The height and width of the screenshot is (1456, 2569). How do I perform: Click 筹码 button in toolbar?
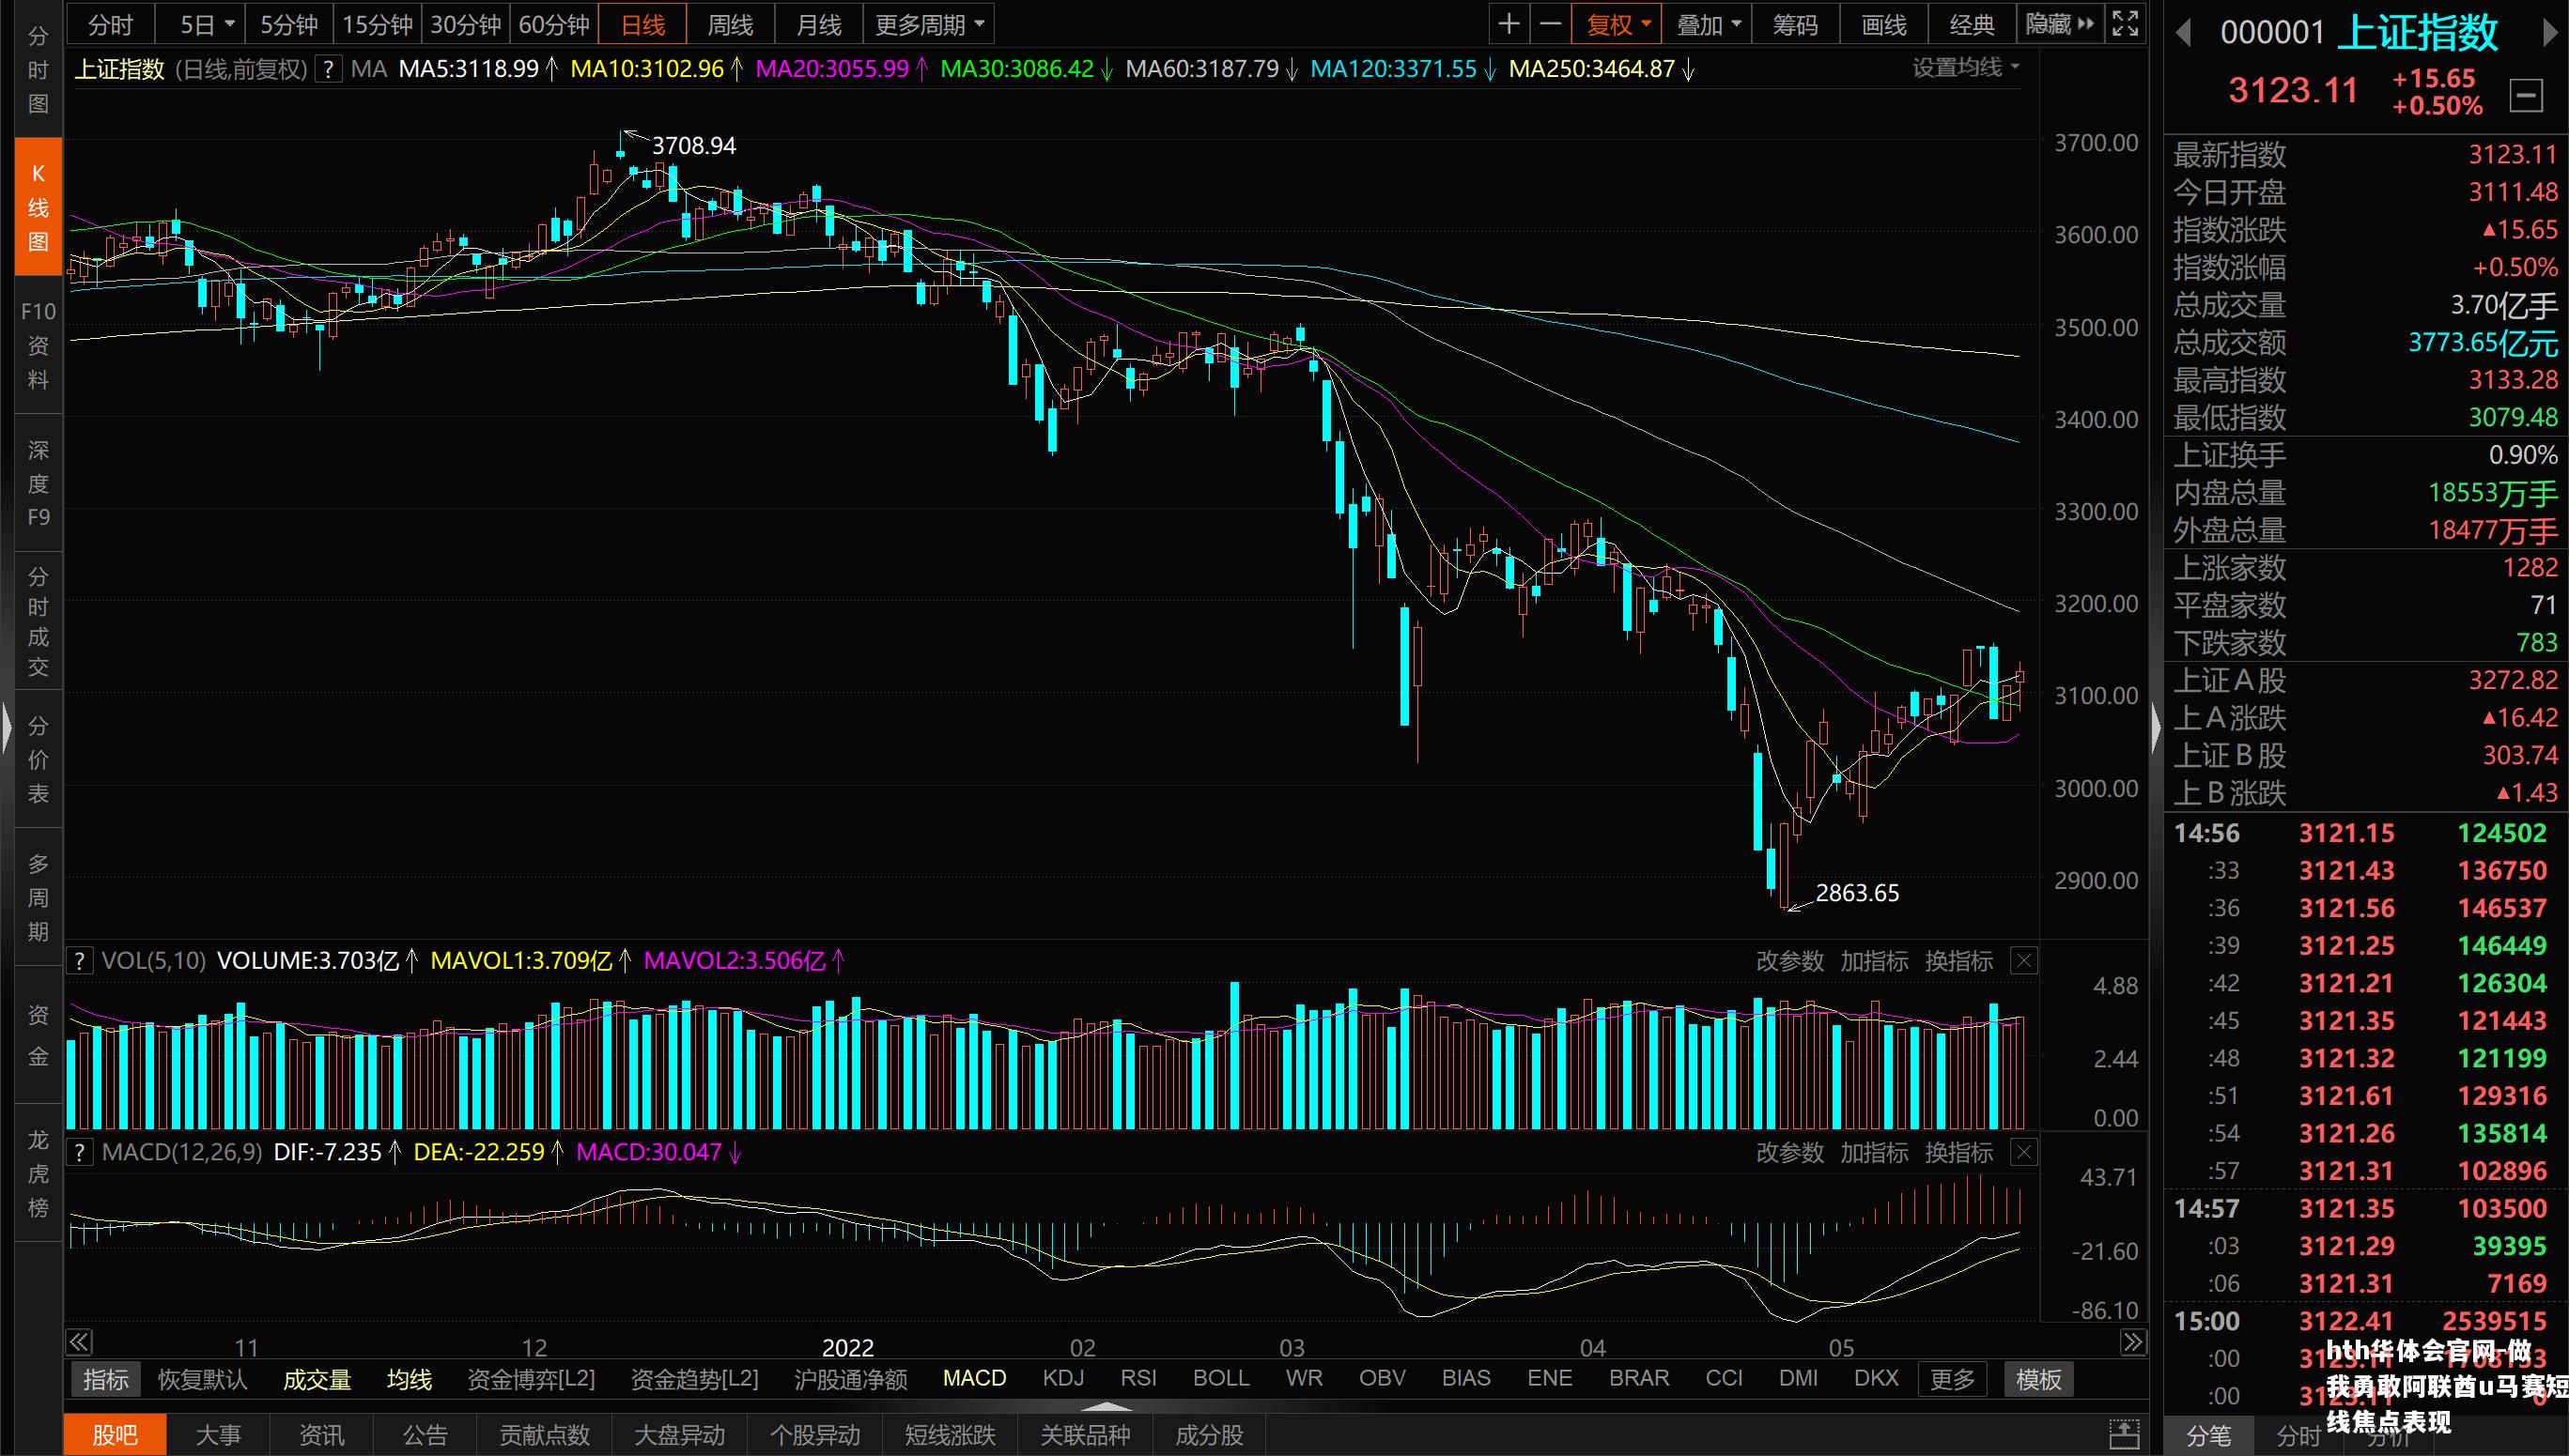[x=1795, y=24]
